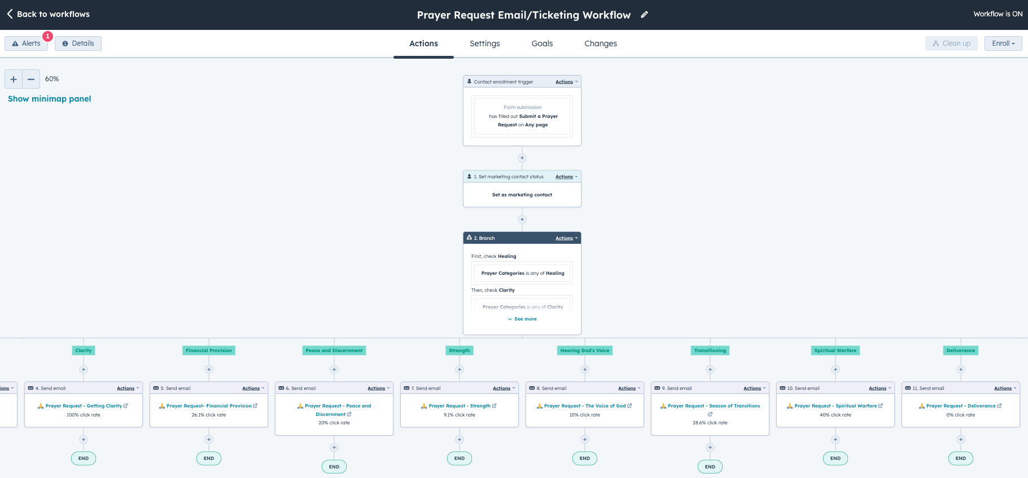Add action below Season of Transitions email card
Image resolution: width=1028 pixels, height=478 pixels.
710,448
